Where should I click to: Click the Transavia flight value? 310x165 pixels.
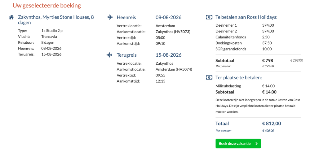49,37
